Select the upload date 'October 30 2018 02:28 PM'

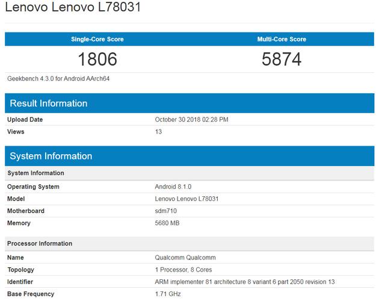click(x=191, y=120)
